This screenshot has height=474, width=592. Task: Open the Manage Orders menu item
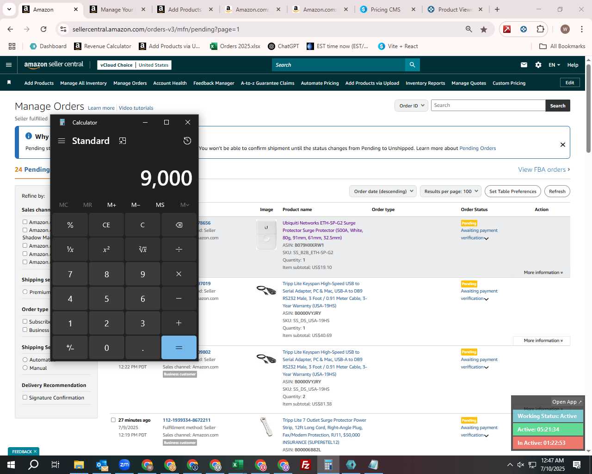click(130, 83)
